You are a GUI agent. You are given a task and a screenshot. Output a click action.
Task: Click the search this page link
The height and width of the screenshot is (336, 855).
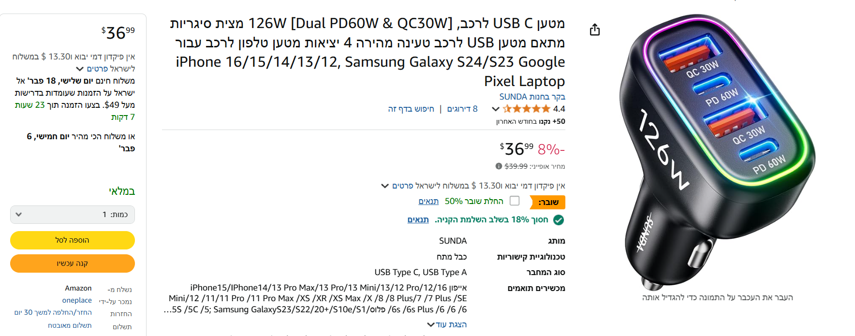[411, 109]
